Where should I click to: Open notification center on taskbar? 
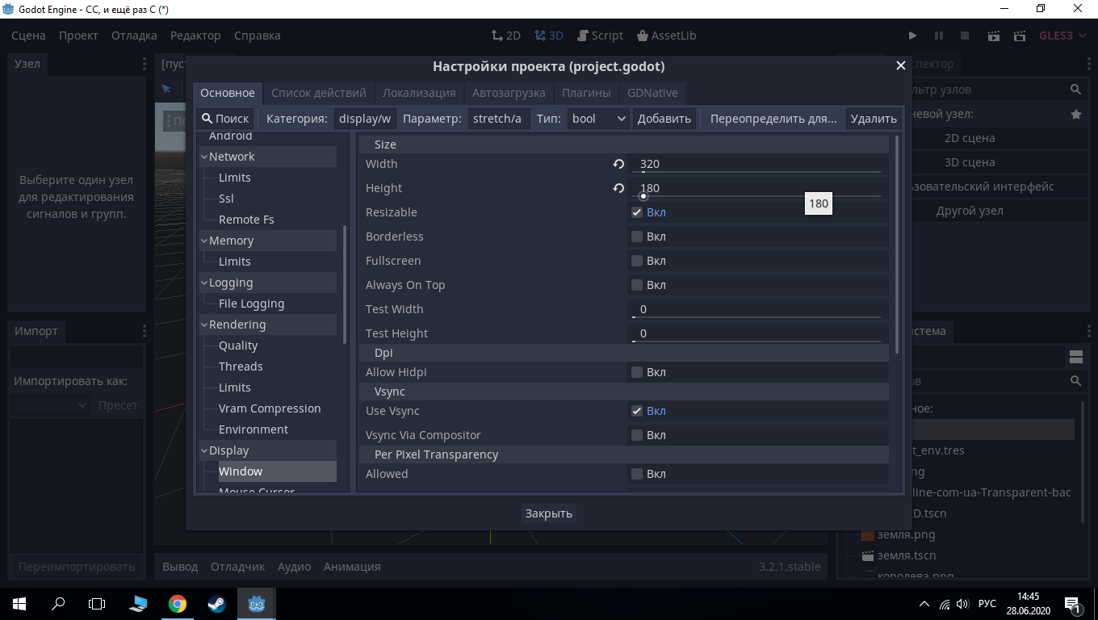pyautogui.click(x=1073, y=604)
